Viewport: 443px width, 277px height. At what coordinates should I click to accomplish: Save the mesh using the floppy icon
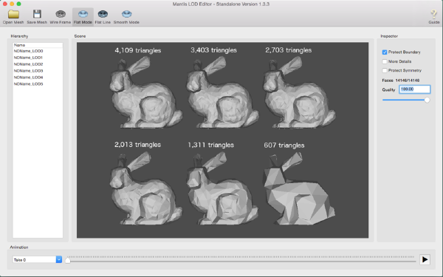pyautogui.click(x=37, y=17)
